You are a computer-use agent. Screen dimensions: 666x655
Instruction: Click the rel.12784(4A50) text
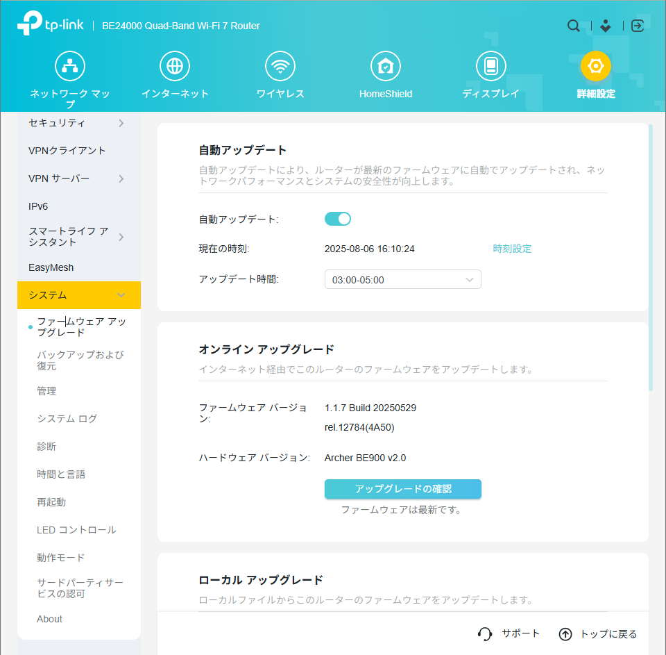tap(359, 427)
